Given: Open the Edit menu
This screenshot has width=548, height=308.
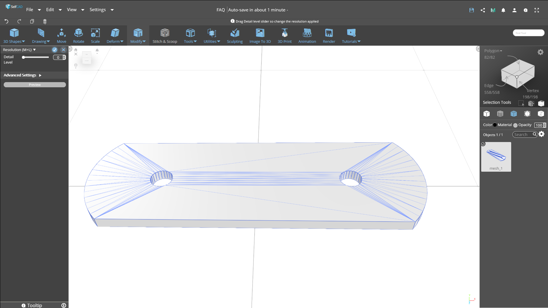Looking at the screenshot, I should [50, 9].
